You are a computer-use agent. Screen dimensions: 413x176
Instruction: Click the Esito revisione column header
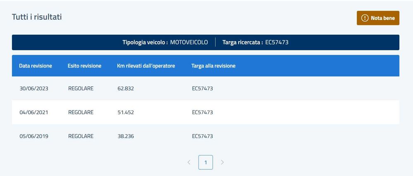85,66
